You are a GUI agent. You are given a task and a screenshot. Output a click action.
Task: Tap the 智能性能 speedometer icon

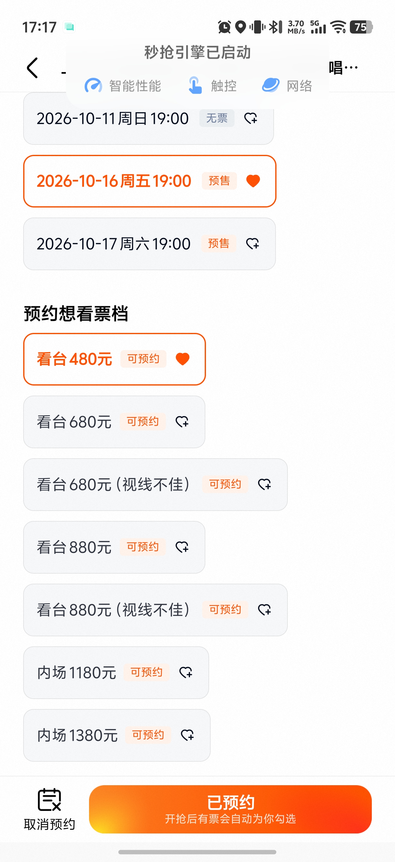click(93, 86)
